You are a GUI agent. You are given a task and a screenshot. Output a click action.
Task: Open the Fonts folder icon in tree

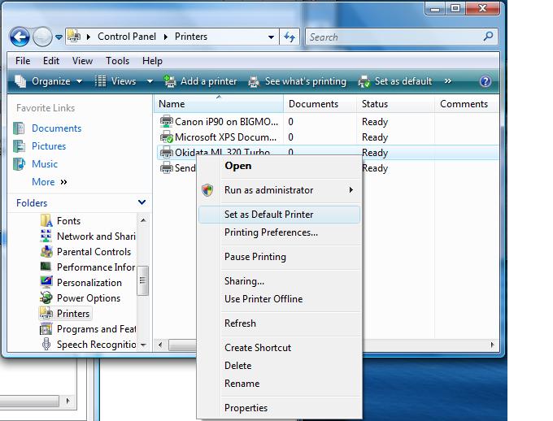tap(46, 221)
